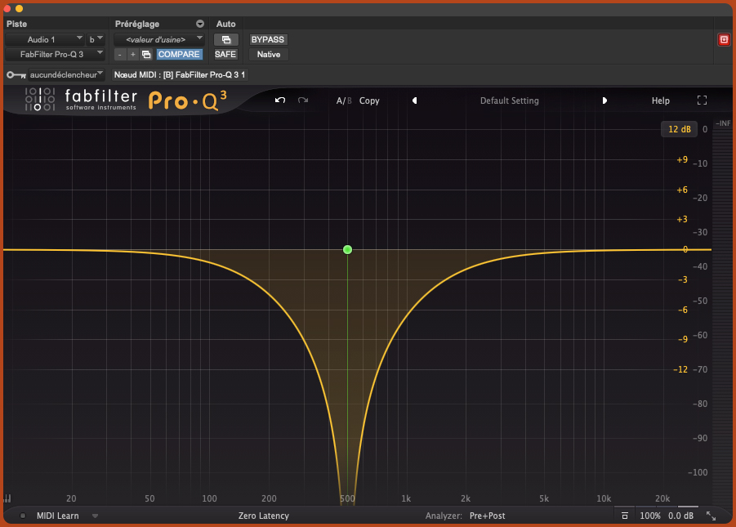Click the green EQ band node
The width and height of the screenshot is (736, 527).
coord(348,249)
